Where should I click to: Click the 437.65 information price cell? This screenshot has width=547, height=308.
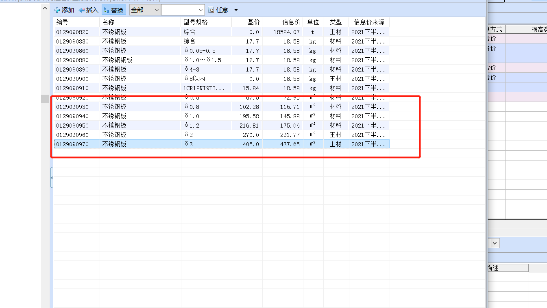tap(283, 144)
